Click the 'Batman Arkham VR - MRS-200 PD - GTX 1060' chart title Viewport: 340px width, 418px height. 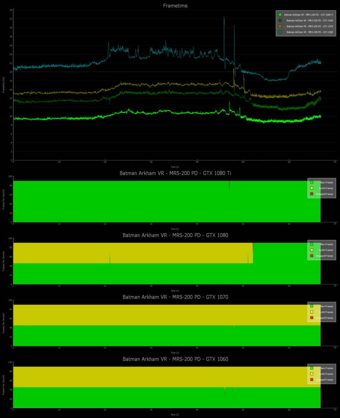point(175,359)
